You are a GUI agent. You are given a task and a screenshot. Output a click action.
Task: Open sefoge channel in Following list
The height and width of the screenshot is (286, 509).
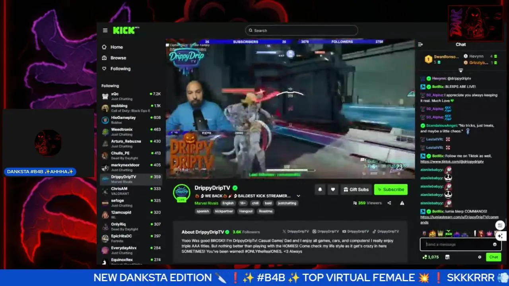coord(131,203)
